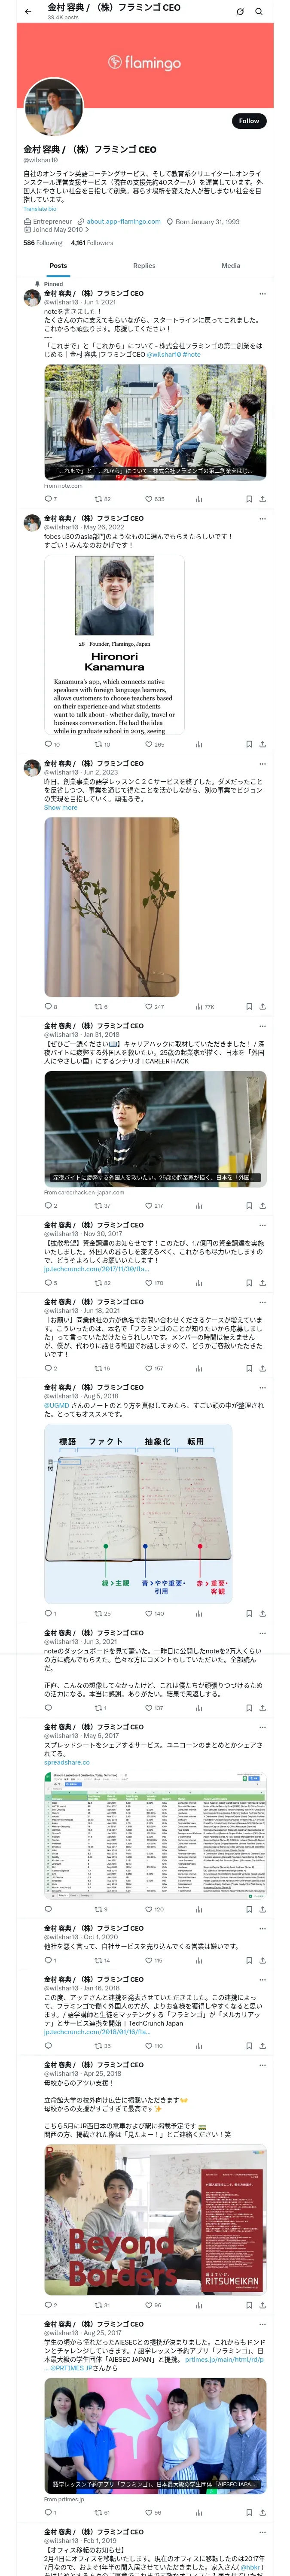Share the pinned note post

click(263, 499)
